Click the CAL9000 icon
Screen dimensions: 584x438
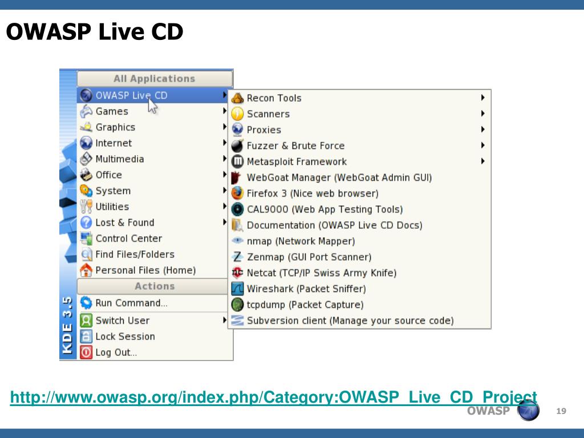point(237,209)
